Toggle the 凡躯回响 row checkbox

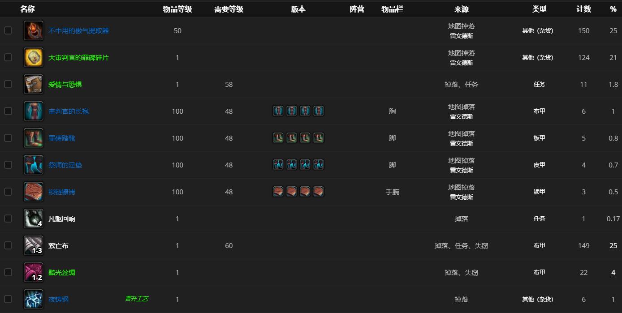pyautogui.click(x=8, y=219)
